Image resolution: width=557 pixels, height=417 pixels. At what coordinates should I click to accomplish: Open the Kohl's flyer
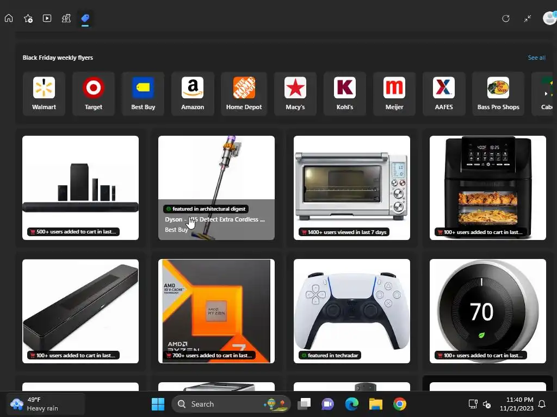coord(345,93)
